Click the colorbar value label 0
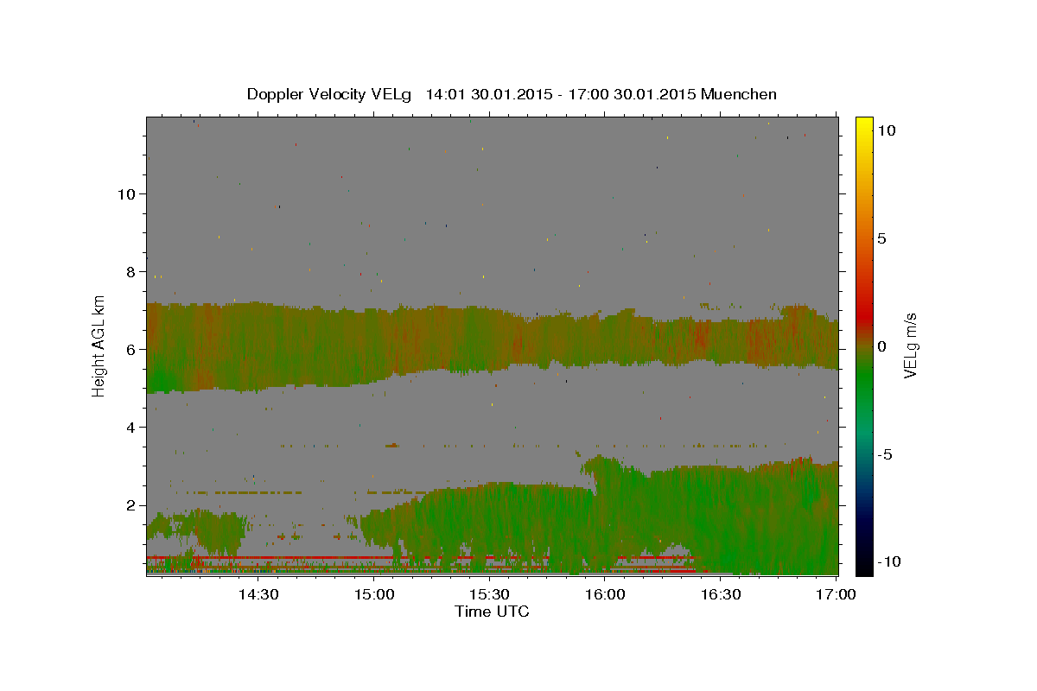 pos(881,346)
